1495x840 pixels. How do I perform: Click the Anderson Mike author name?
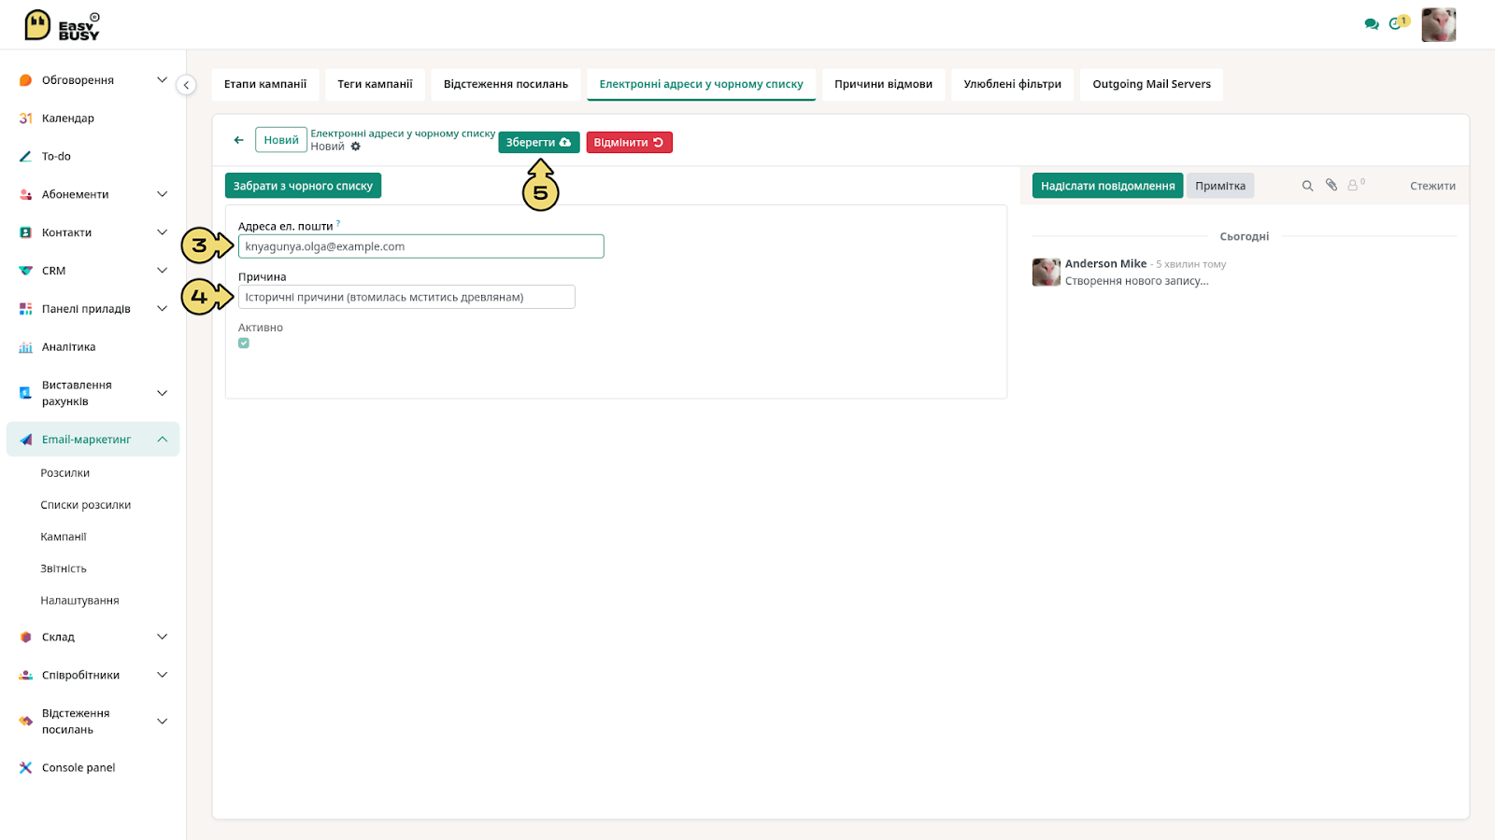pos(1105,264)
